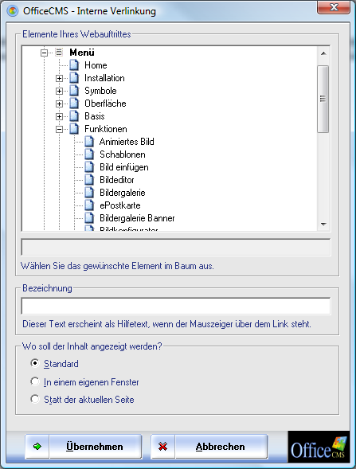Click the red X icon beside Abbrechen
The width and height of the screenshot is (356, 469).
pyautogui.click(x=162, y=447)
